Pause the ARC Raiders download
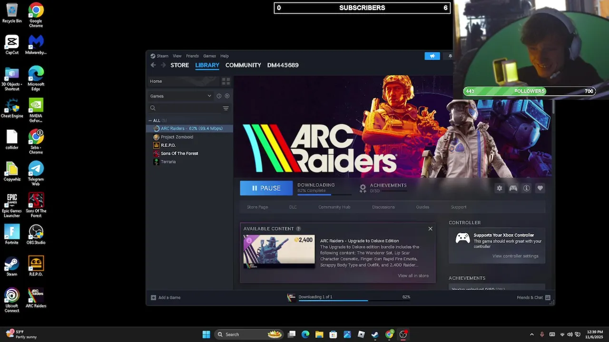This screenshot has height=342, width=609. click(x=266, y=188)
